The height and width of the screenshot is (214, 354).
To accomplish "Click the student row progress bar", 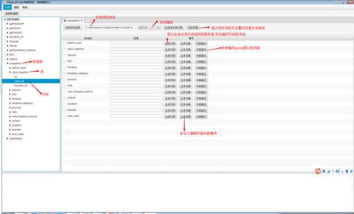I will click(136, 104).
